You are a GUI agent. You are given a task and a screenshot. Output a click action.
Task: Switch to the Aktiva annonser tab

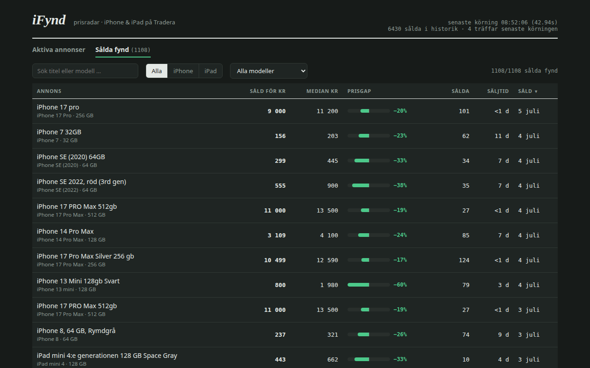point(59,50)
